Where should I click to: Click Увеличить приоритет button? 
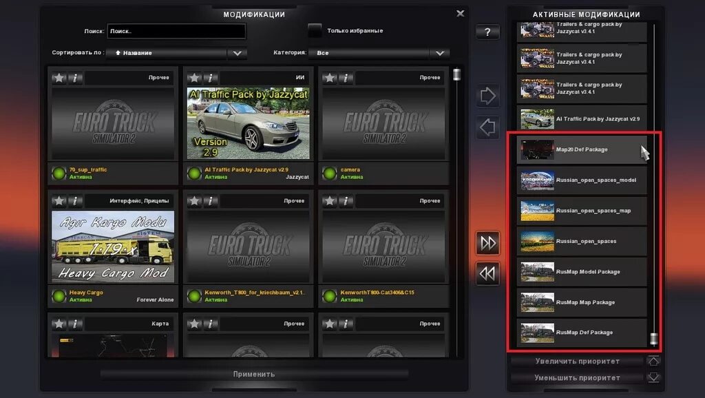coord(578,361)
